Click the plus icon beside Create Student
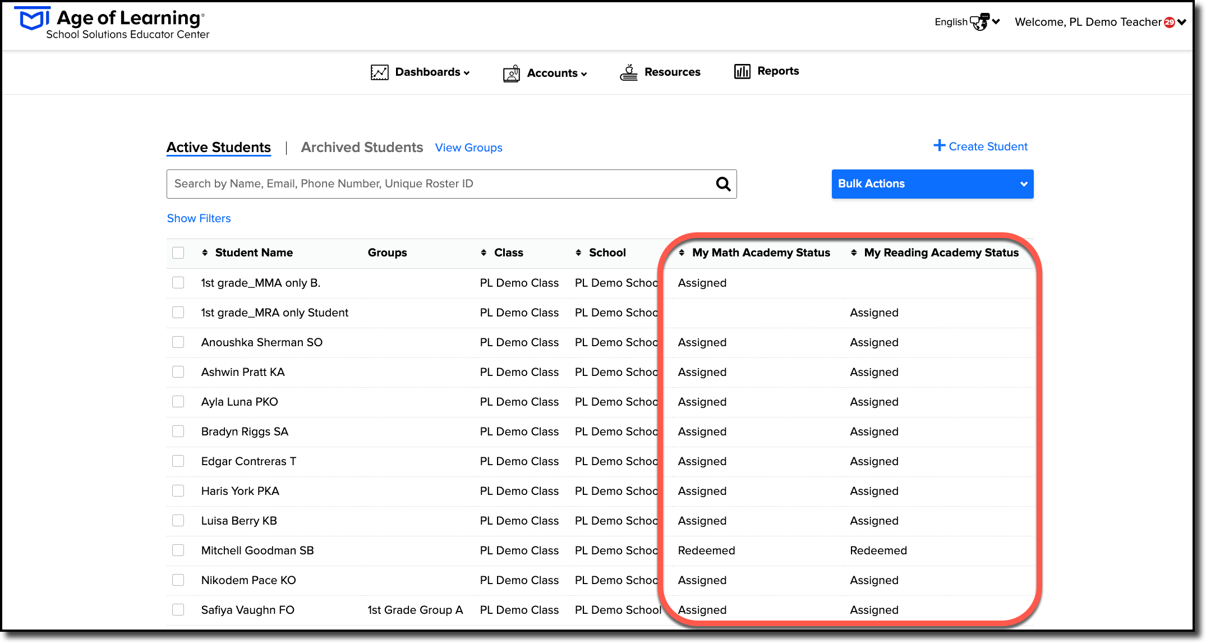This screenshot has height=643, width=1206. (940, 146)
